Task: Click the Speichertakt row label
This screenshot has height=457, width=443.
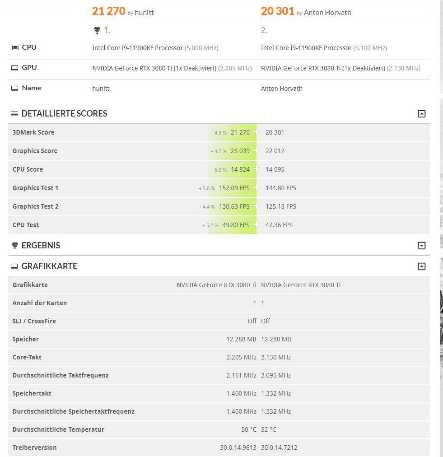Action: click(32, 393)
